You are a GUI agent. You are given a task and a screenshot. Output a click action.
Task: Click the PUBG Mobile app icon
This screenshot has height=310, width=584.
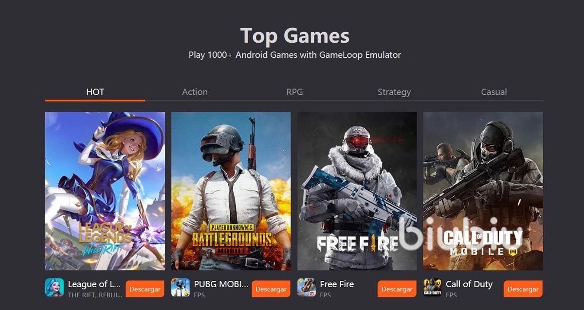click(x=181, y=288)
